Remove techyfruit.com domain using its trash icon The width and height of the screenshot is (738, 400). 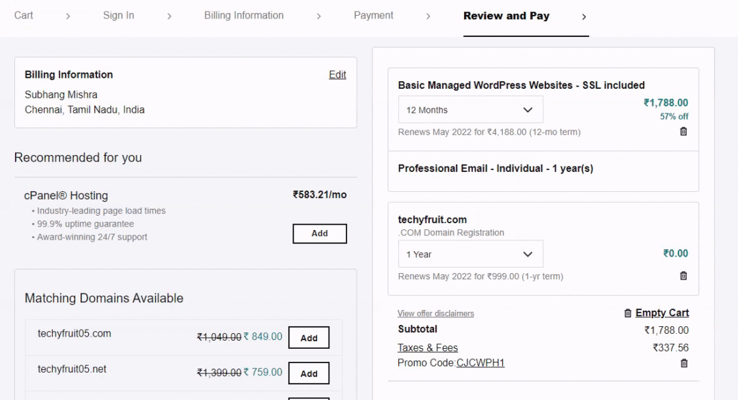pyautogui.click(x=683, y=276)
